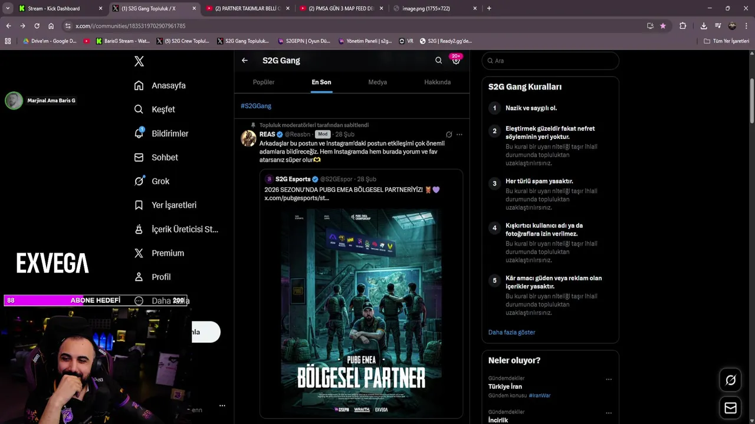Open tab search dropdown arrow

click(x=7, y=8)
